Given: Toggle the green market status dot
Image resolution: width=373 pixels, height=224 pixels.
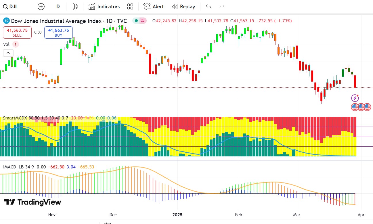Looking at the screenshot, I should [136, 21].
